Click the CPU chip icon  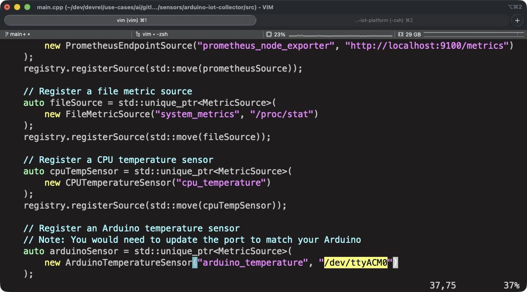point(269,34)
